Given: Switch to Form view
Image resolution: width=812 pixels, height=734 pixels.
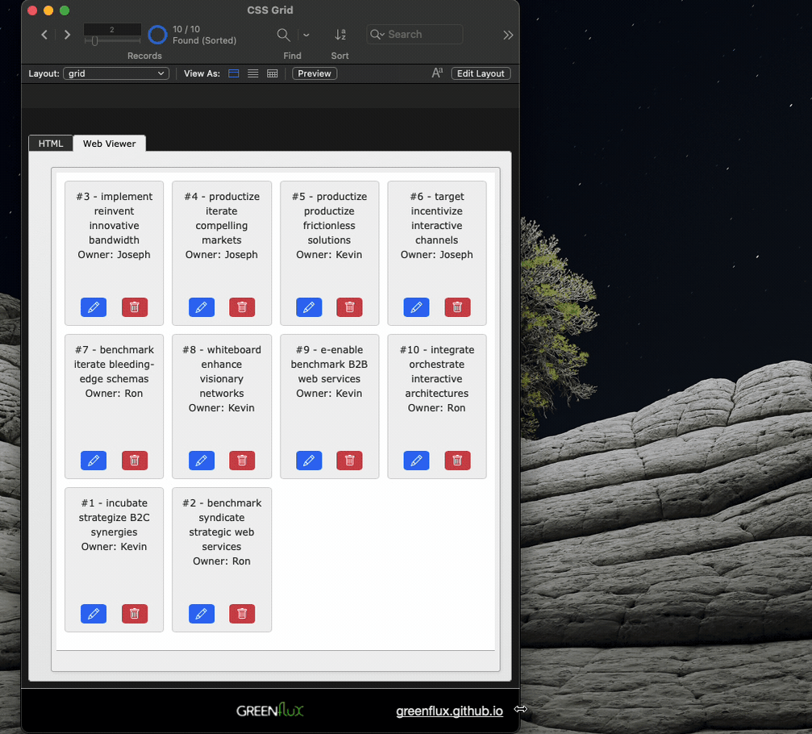Looking at the screenshot, I should [x=234, y=73].
